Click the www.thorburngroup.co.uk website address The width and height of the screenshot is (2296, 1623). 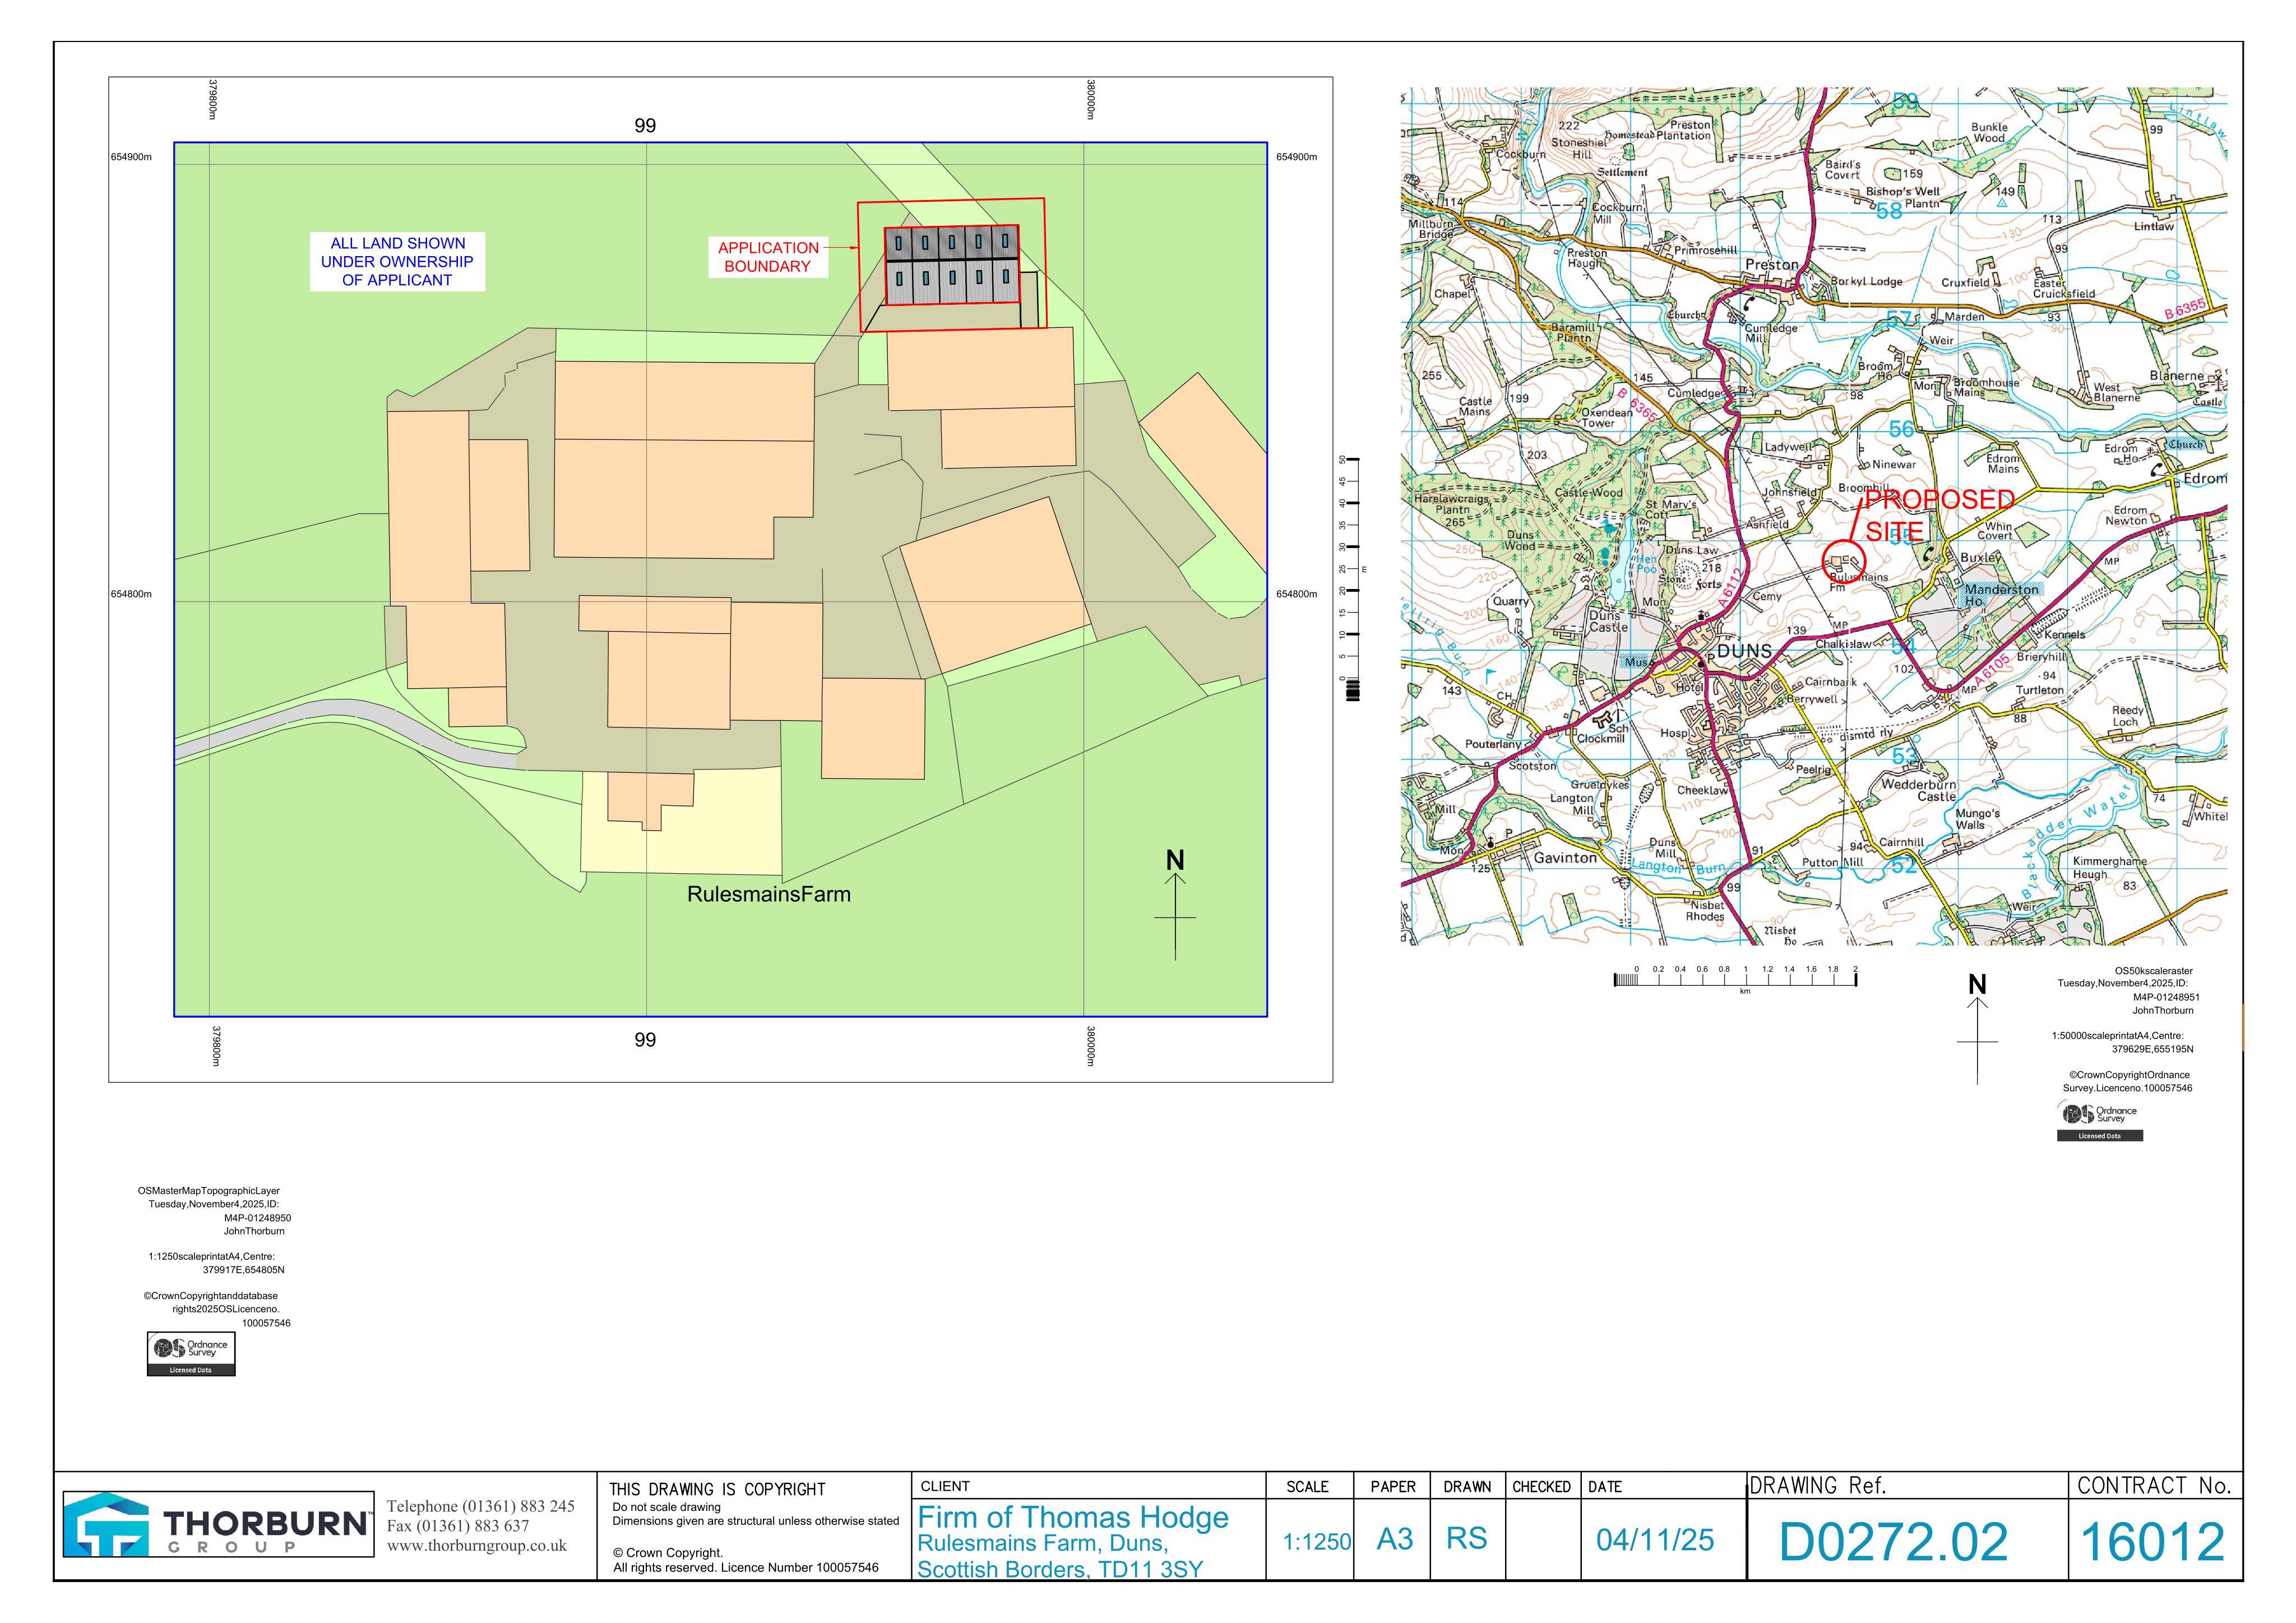coord(476,1545)
